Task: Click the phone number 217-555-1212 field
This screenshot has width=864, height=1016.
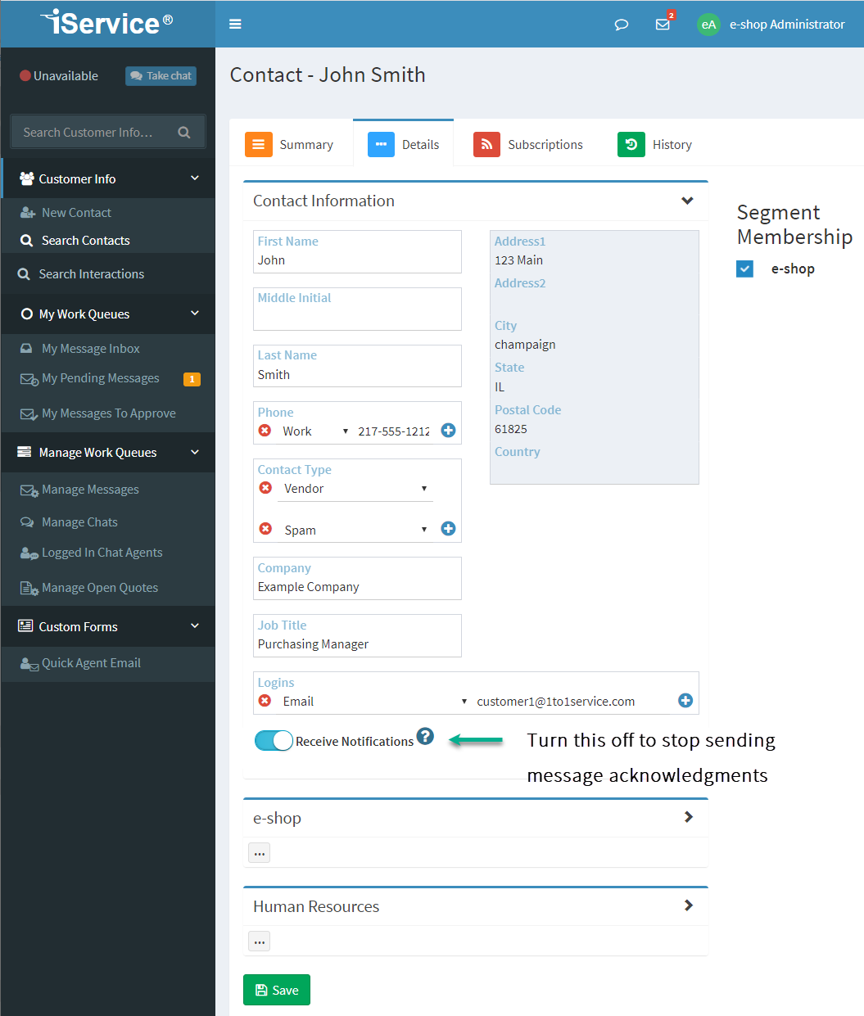Action: (395, 431)
